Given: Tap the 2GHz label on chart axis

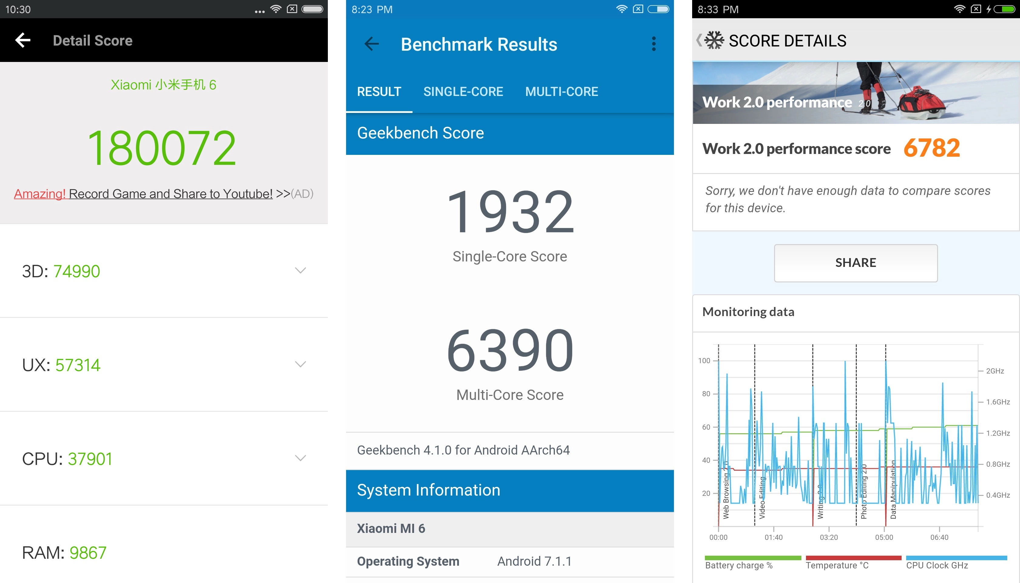Looking at the screenshot, I should coord(995,371).
